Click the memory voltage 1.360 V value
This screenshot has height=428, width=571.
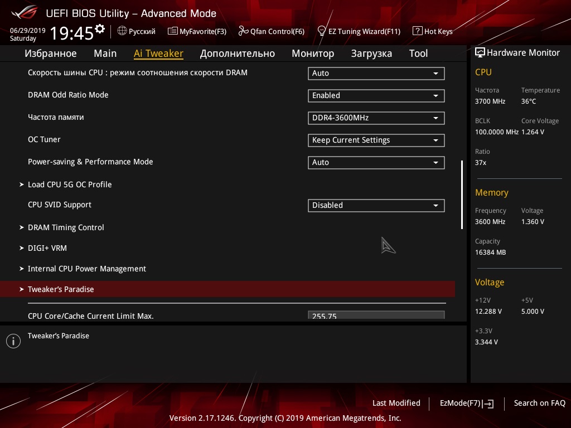coord(533,222)
